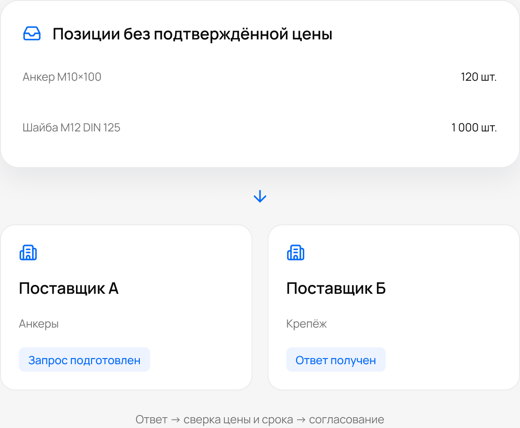Click the Крепёж category label
Image resolution: width=520 pixels, height=428 pixels.
(x=306, y=323)
